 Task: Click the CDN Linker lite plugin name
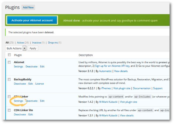point(23,110)
